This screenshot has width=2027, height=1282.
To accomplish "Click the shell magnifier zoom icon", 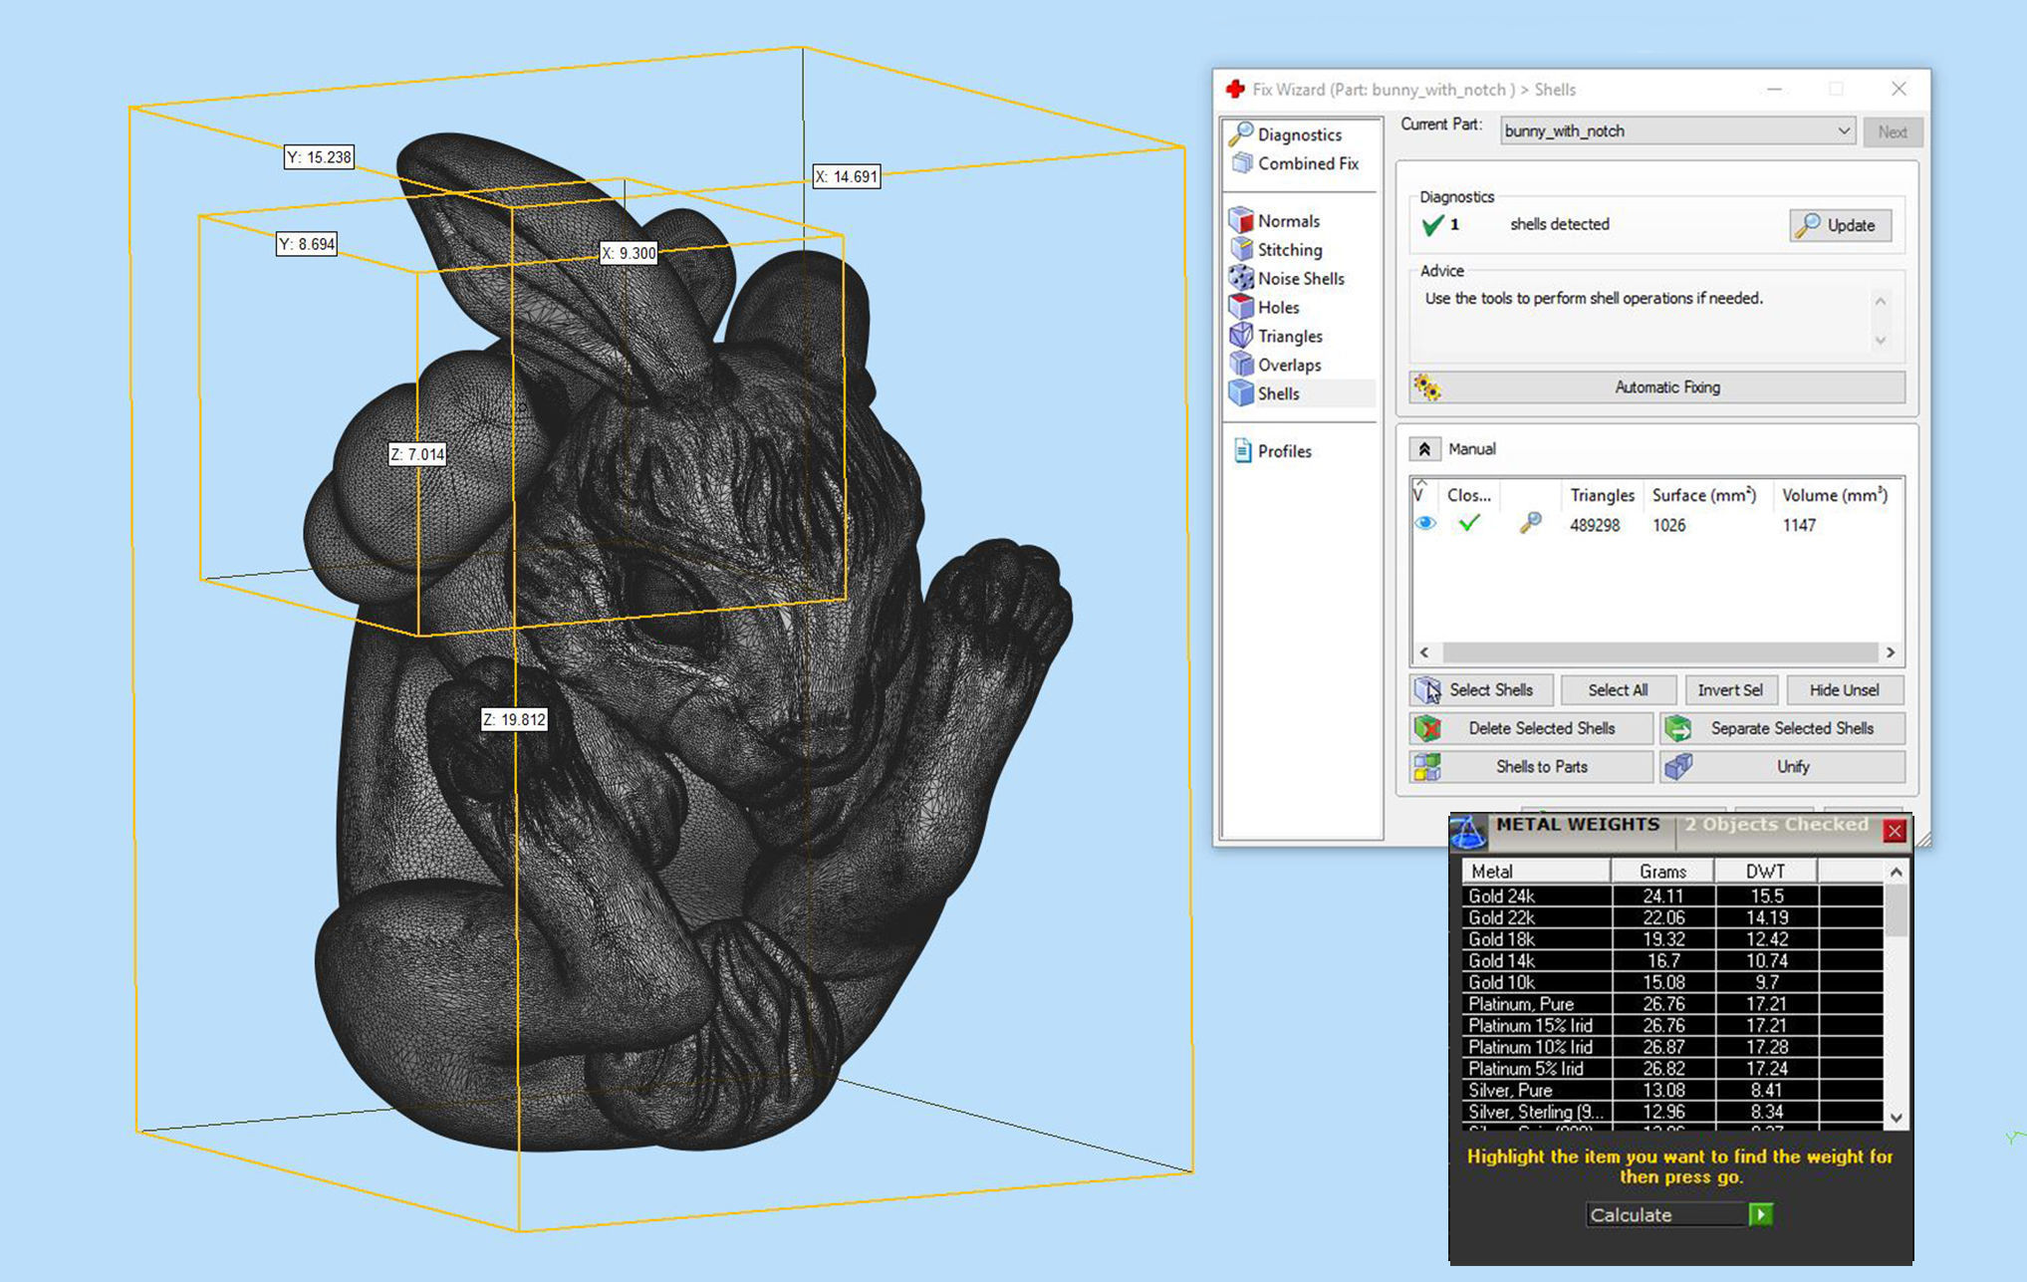I will click(1530, 524).
